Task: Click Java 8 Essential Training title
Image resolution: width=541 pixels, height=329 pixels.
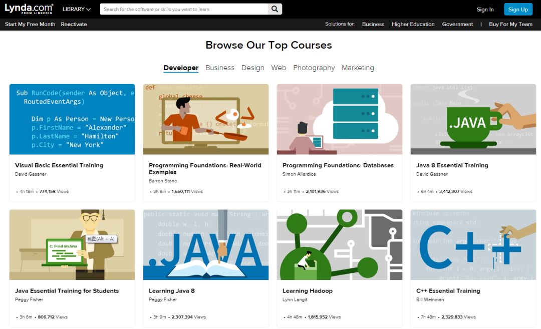Action: tap(452, 165)
